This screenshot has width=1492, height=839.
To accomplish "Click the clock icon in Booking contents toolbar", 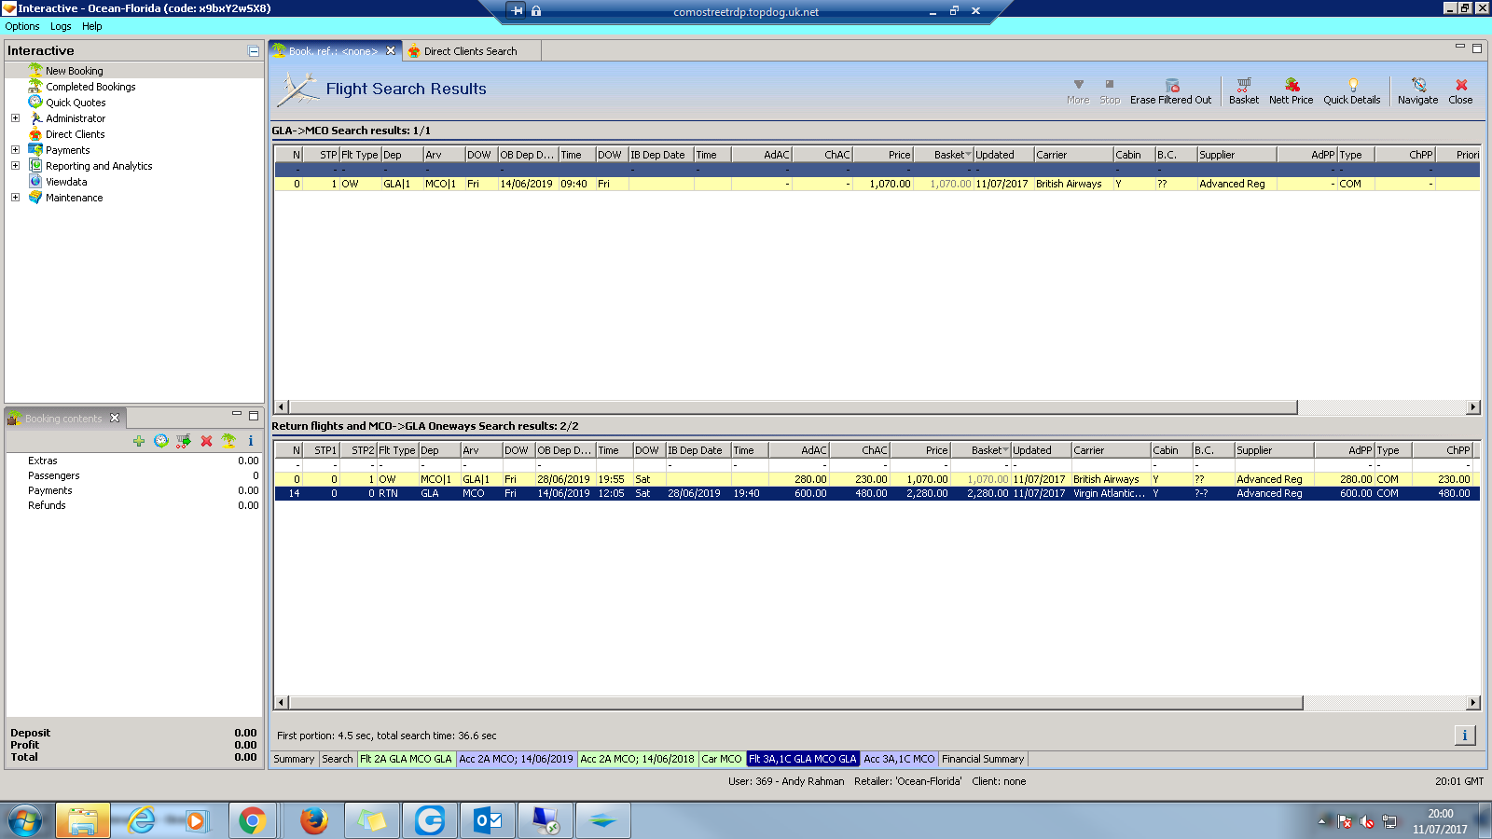I will point(161,441).
